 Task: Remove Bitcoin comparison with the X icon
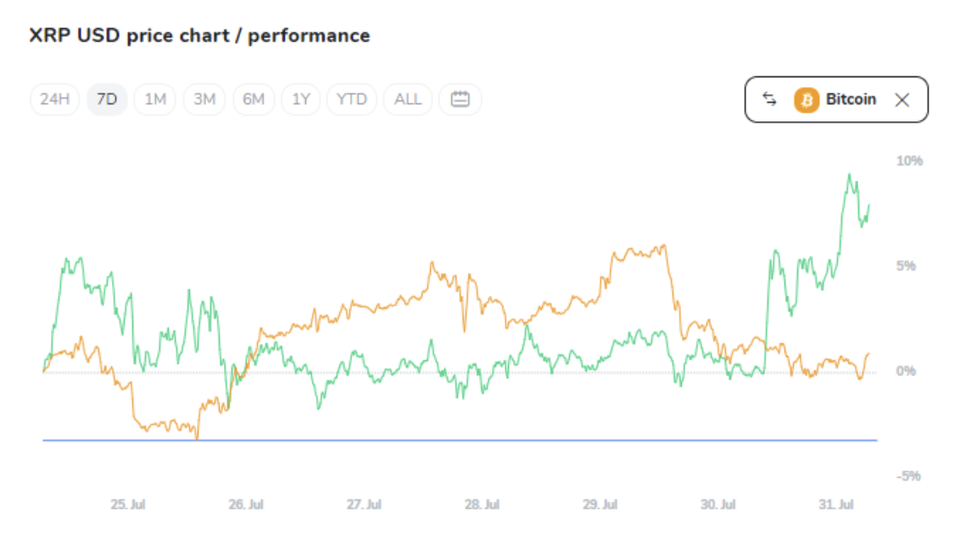902,100
